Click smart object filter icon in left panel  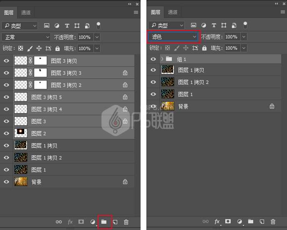(87, 26)
